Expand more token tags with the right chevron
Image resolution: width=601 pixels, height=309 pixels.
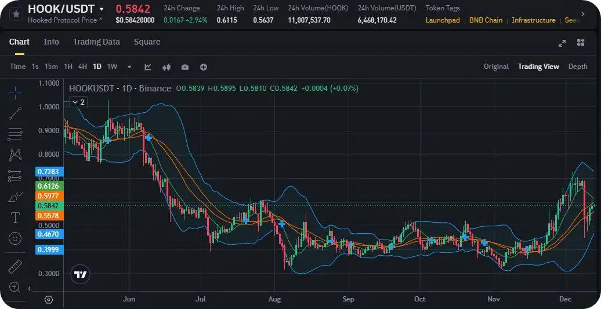pyautogui.click(x=583, y=14)
